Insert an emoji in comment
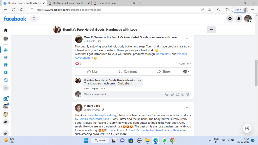258x145 pixels. click(172, 94)
